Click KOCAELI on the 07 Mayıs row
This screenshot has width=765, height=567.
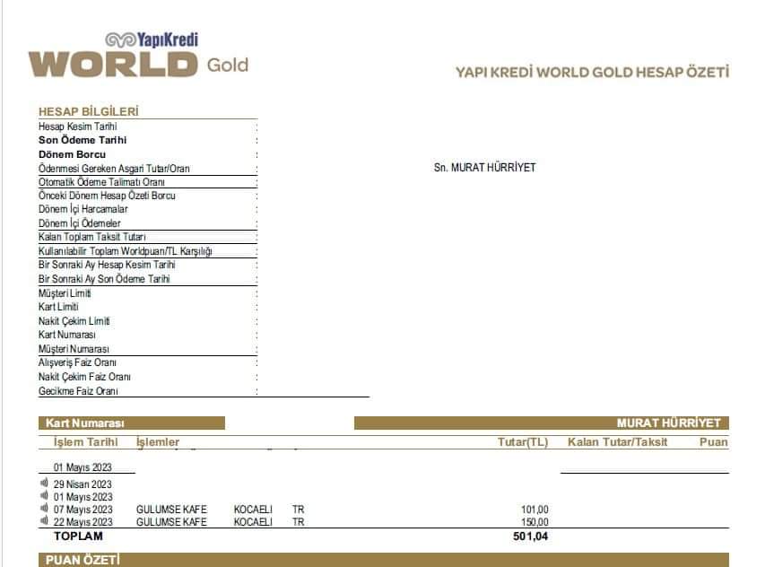[253, 510]
